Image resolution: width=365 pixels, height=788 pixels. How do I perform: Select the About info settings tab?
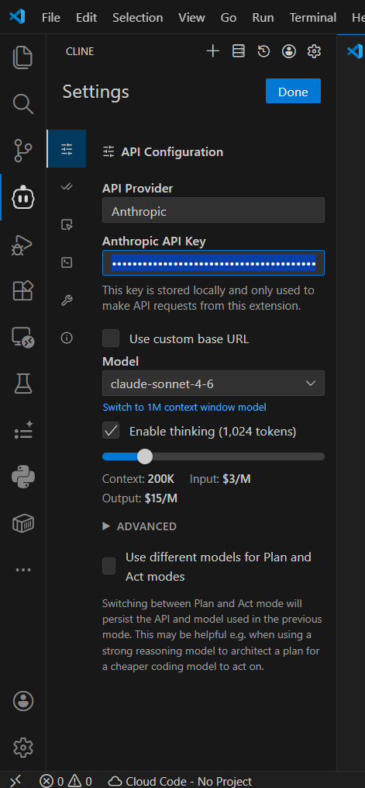point(67,338)
